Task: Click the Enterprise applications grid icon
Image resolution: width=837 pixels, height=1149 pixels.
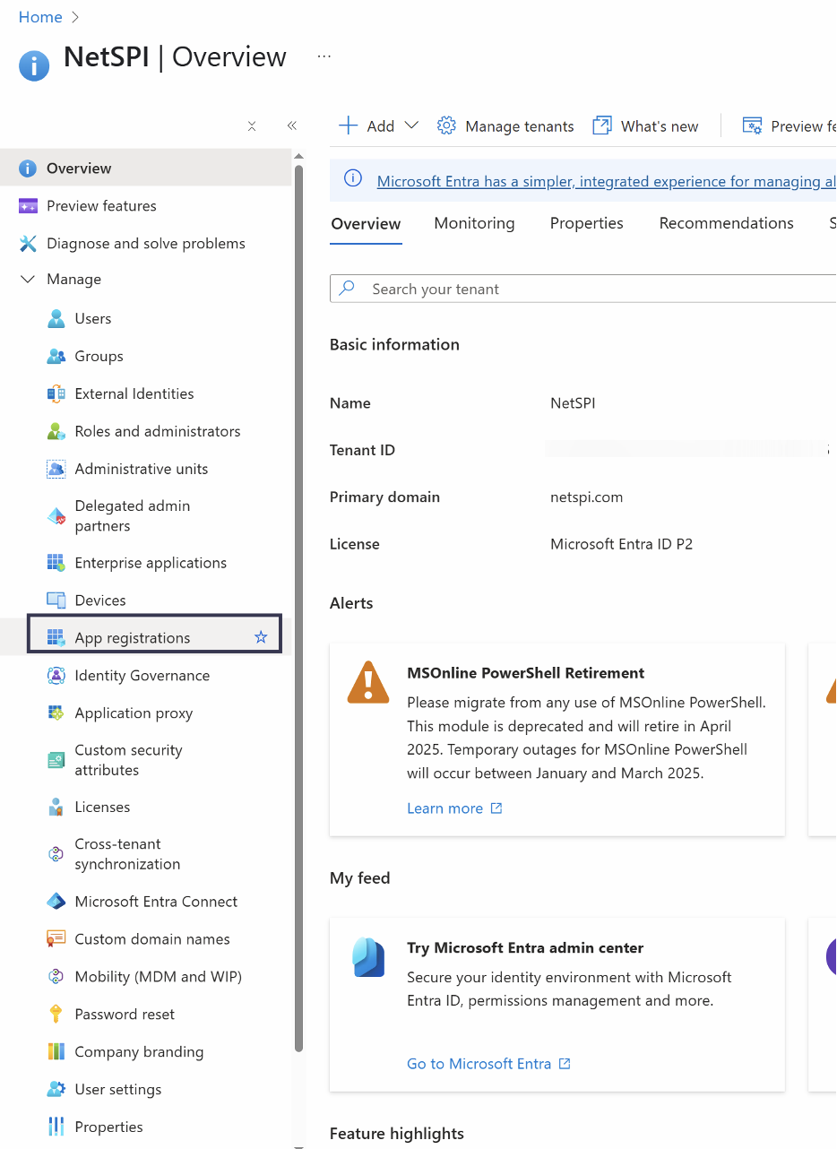Action: [56, 563]
